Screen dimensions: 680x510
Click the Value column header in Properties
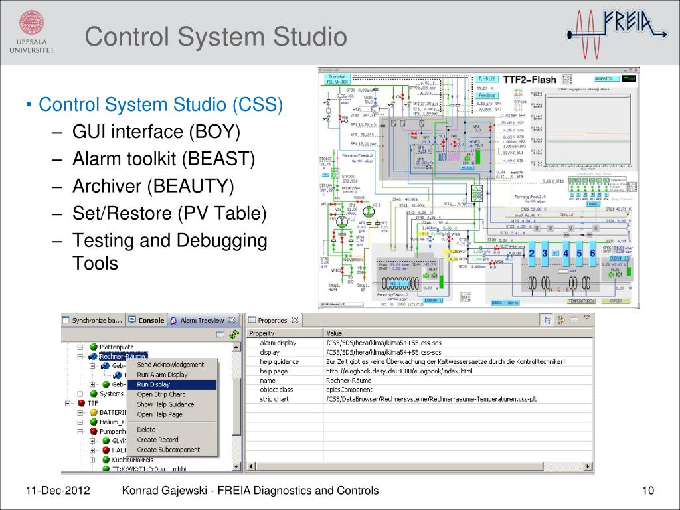click(458, 333)
